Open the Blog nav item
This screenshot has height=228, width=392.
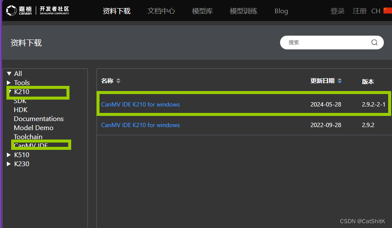tap(281, 11)
